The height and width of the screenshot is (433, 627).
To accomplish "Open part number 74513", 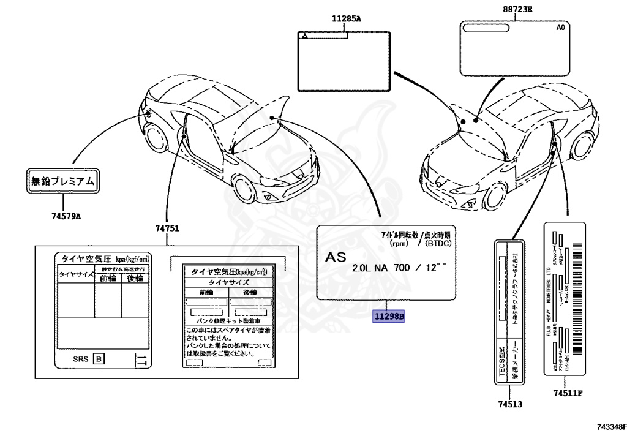I will [x=510, y=404].
